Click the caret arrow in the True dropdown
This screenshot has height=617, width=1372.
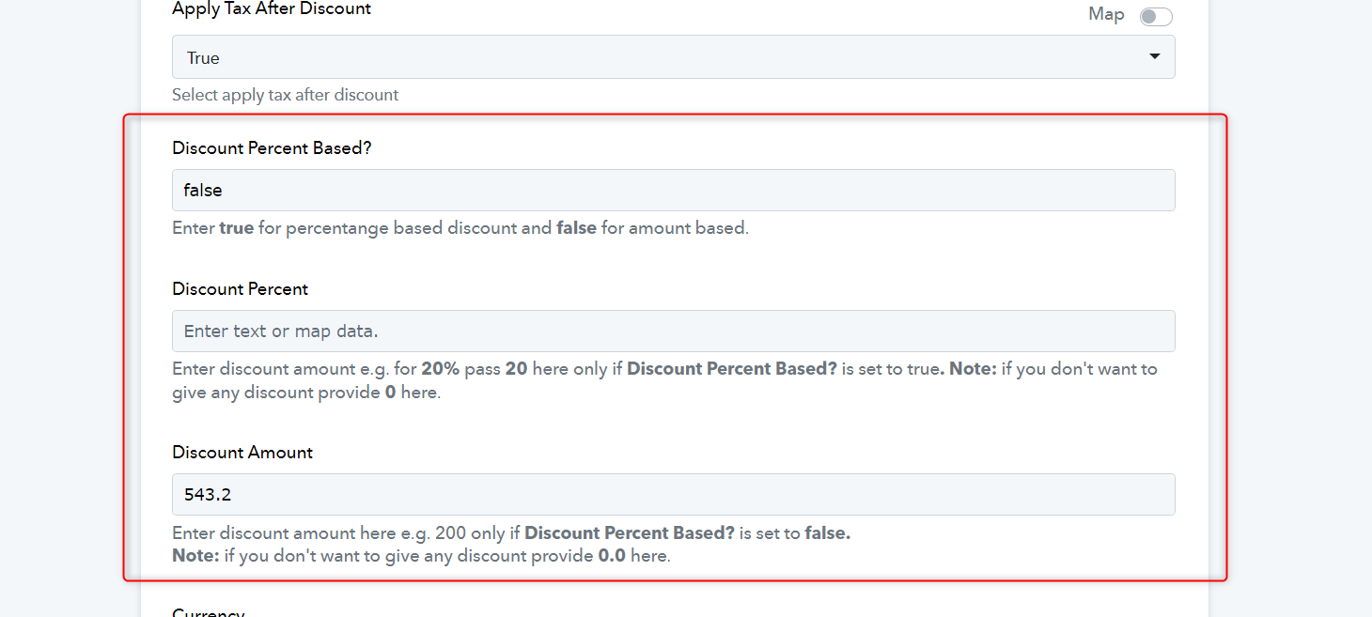point(1154,57)
